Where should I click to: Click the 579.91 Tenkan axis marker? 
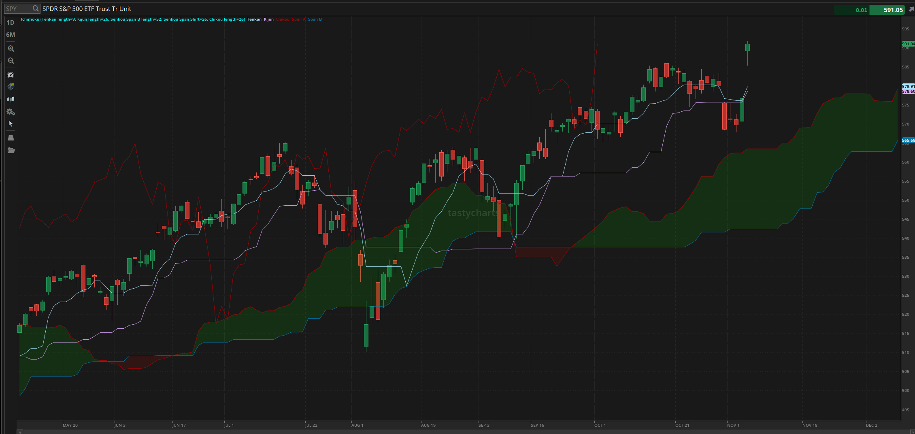pyautogui.click(x=908, y=86)
